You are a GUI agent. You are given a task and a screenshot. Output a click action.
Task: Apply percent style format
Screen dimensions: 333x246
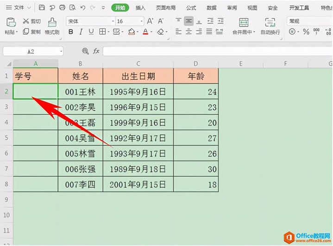click(x=306, y=32)
